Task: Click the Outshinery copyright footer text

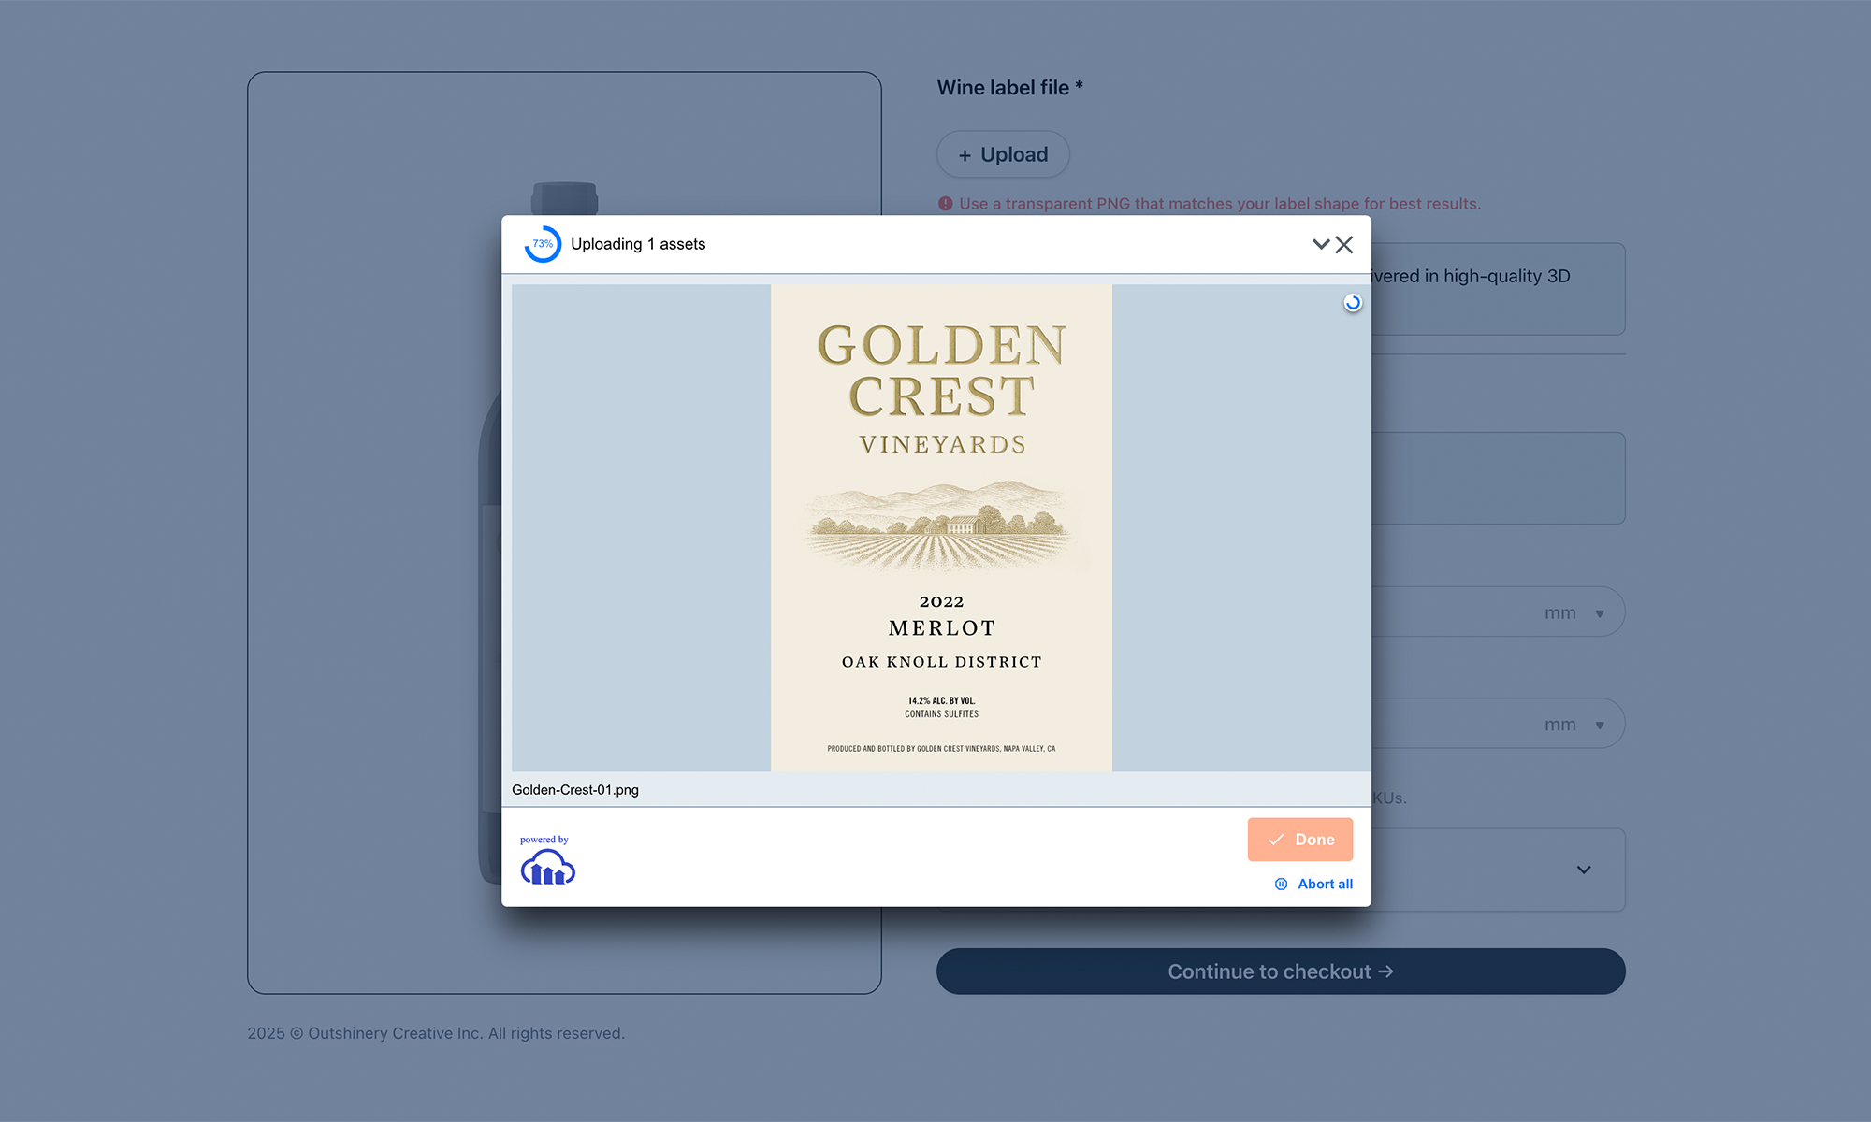Action: click(x=436, y=1033)
